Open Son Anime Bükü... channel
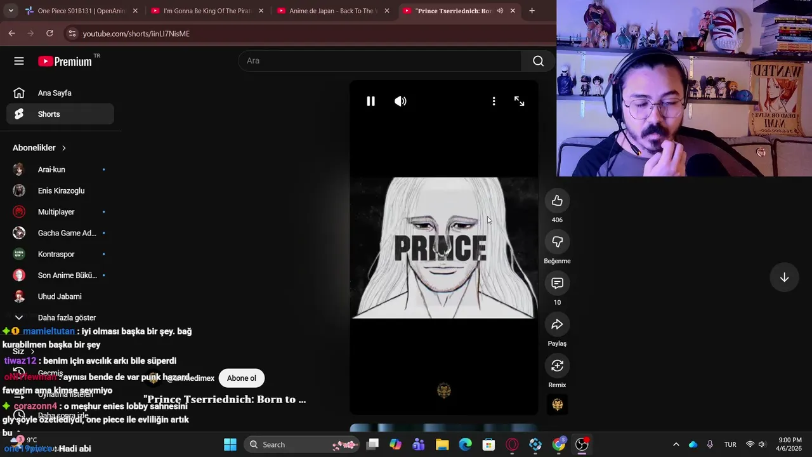This screenshot has width=812, height=457. click(x=60, y=275)
